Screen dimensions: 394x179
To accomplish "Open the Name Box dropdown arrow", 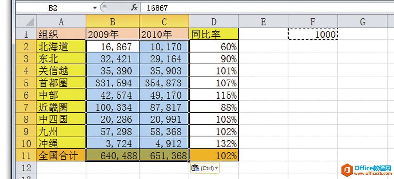I will (95, 8).
